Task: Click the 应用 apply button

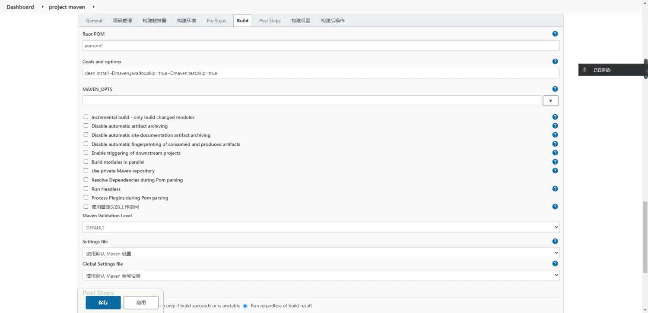Action: click(141, 303)
